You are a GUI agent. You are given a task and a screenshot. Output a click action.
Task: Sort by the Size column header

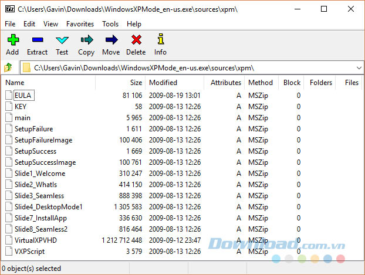(120, 83)
